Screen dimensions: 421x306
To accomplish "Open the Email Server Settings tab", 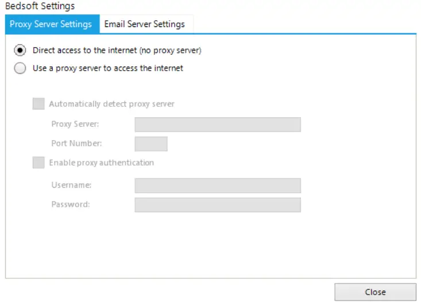I will 146,24.
